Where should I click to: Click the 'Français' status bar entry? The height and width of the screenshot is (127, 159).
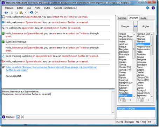coord(129,122)
